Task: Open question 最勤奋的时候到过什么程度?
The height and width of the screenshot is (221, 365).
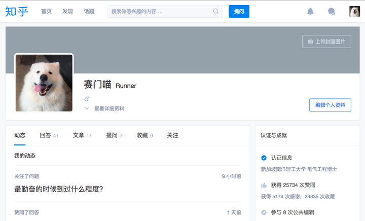Action: (59, 189)
